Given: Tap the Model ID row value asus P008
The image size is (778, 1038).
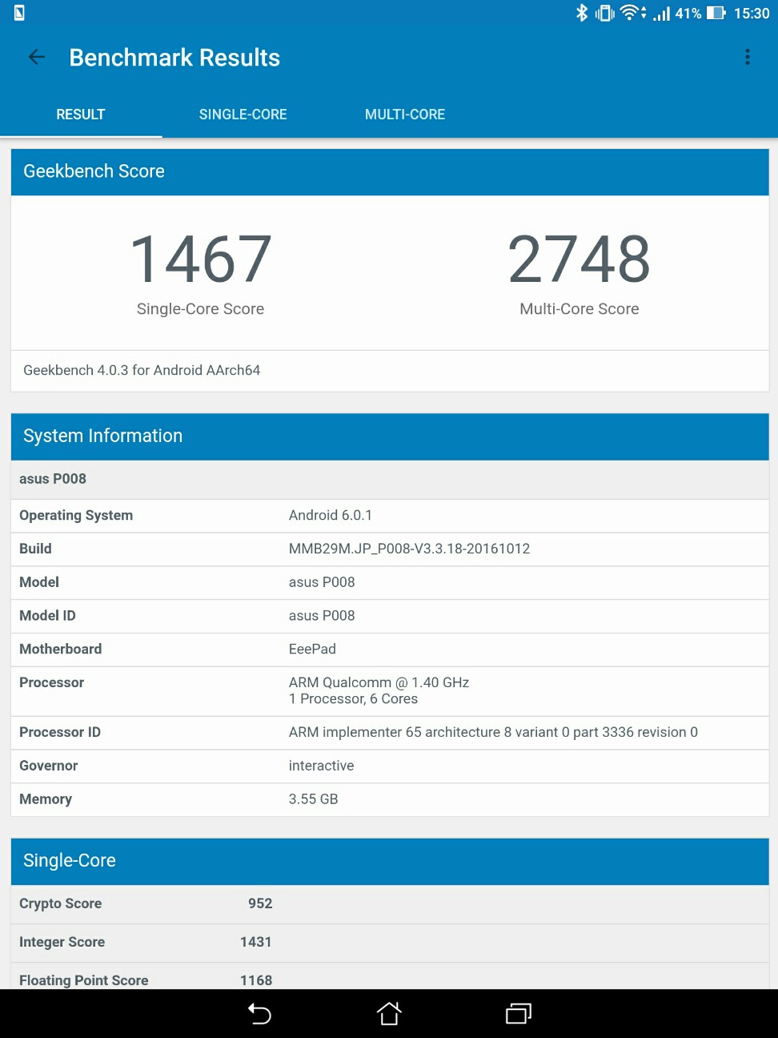Looking at the screenshot, I should (322, 616).
